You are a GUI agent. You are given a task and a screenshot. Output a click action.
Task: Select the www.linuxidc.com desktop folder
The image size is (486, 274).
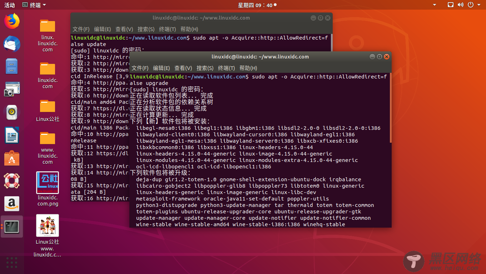[x=48, y=148]
